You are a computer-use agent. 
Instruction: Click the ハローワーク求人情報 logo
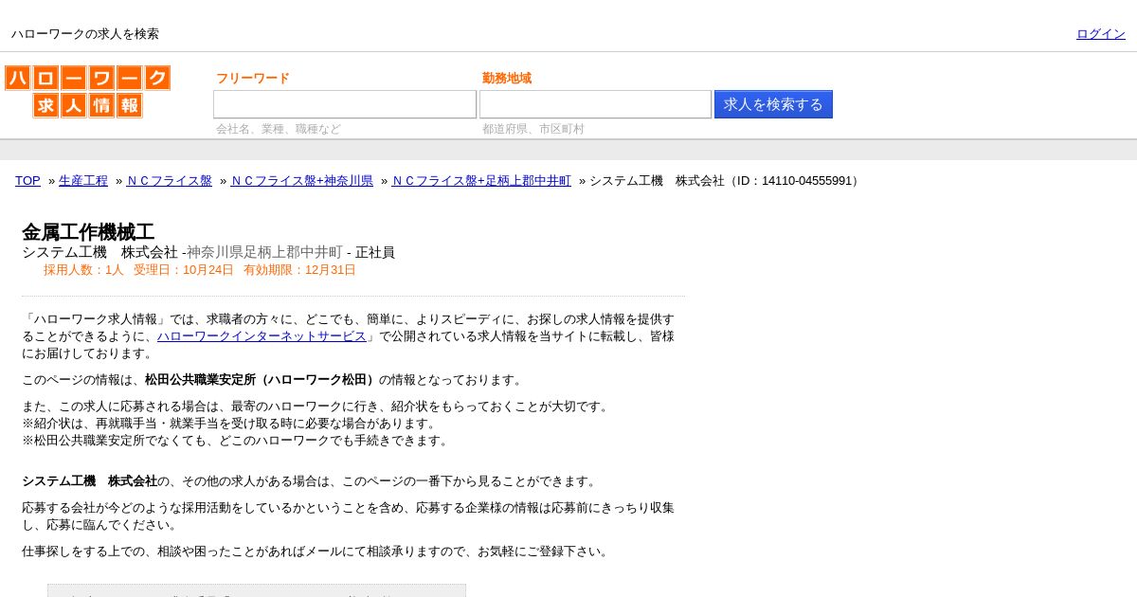point(87,91)
